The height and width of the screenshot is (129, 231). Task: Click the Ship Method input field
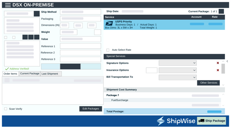click(80, 12)
